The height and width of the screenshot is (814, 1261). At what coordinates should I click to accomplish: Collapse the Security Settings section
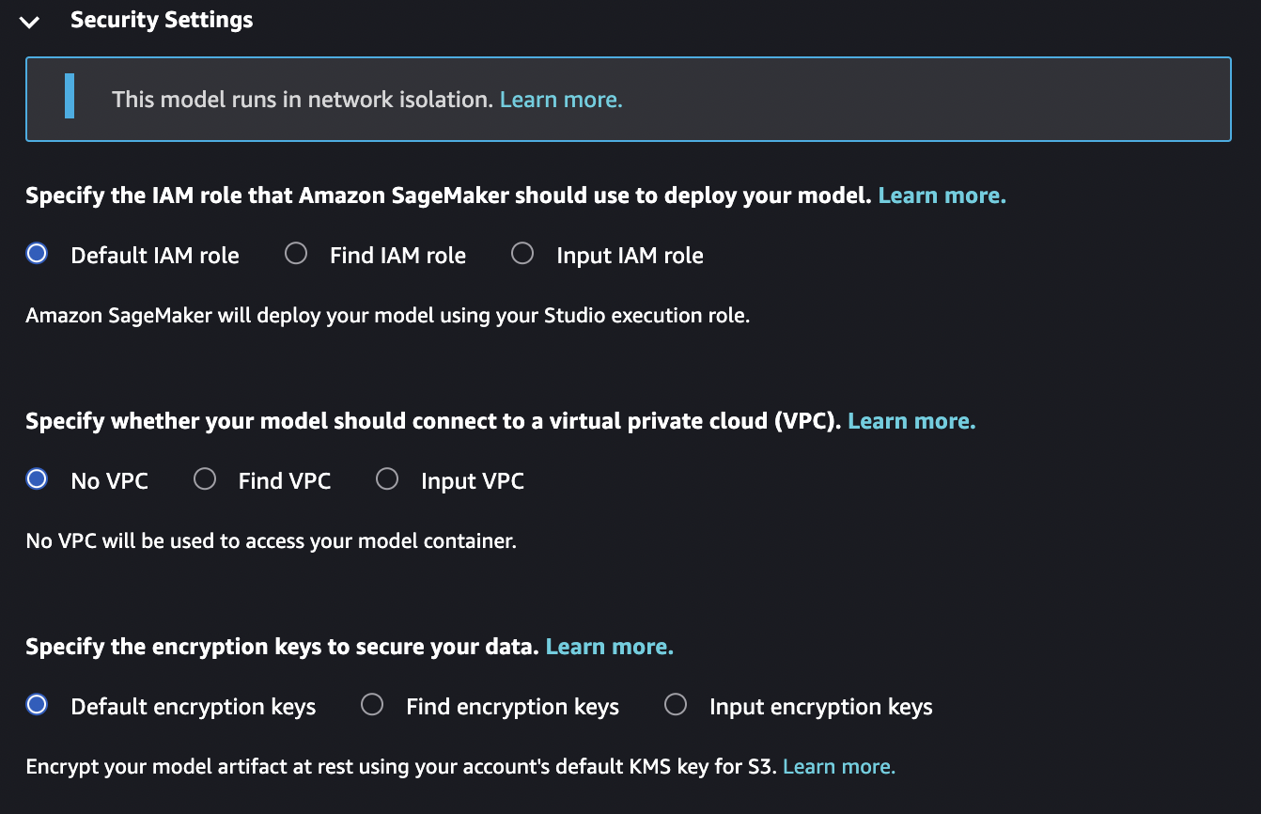(29, 21)
